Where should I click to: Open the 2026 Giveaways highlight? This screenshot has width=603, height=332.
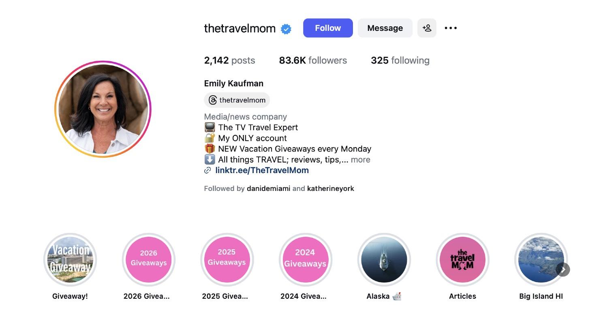(149, 259)
